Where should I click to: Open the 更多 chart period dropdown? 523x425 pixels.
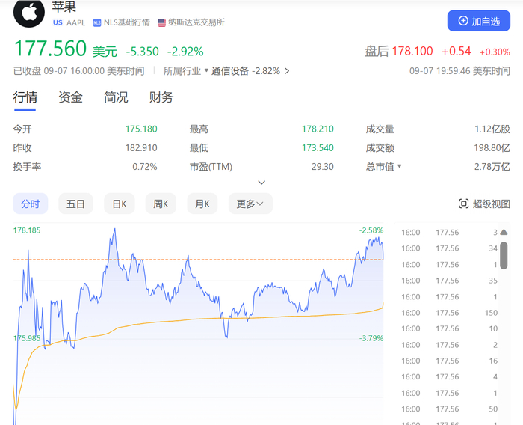(x=250, y=204)
